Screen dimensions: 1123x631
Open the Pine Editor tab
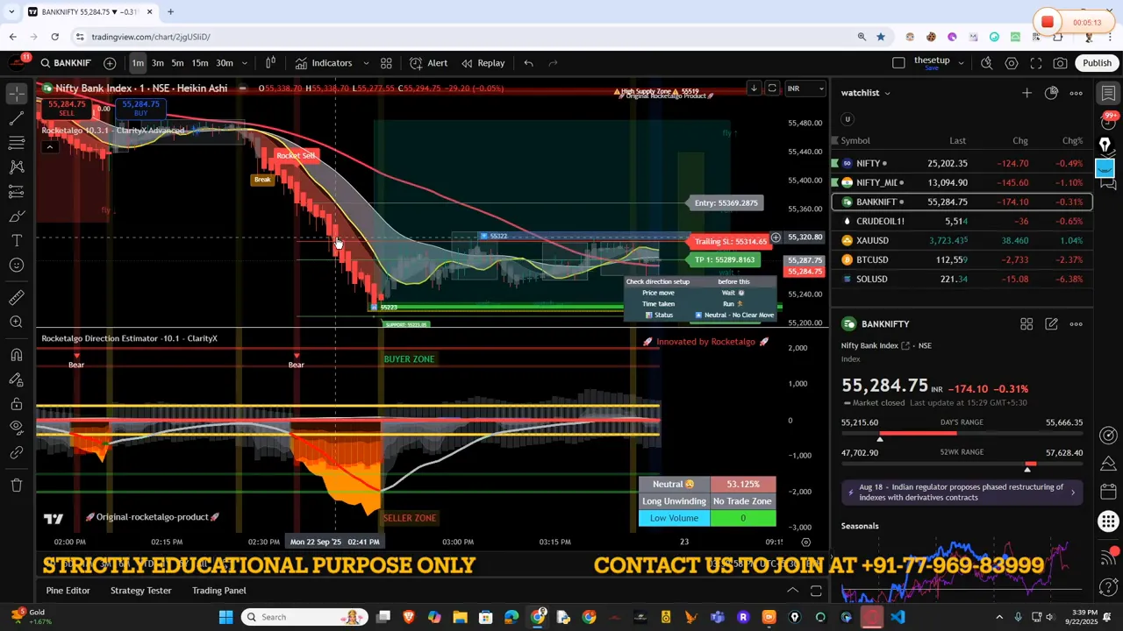click(68, 591)
